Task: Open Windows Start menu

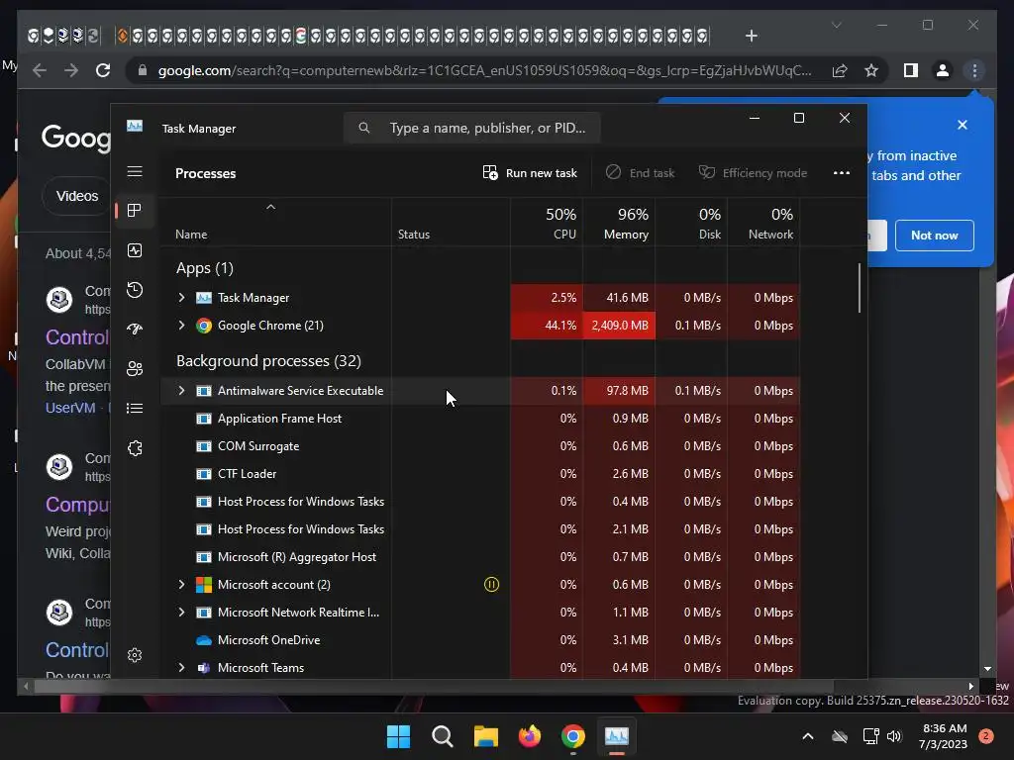Action: pyautogui.click(x=398, y=736)
